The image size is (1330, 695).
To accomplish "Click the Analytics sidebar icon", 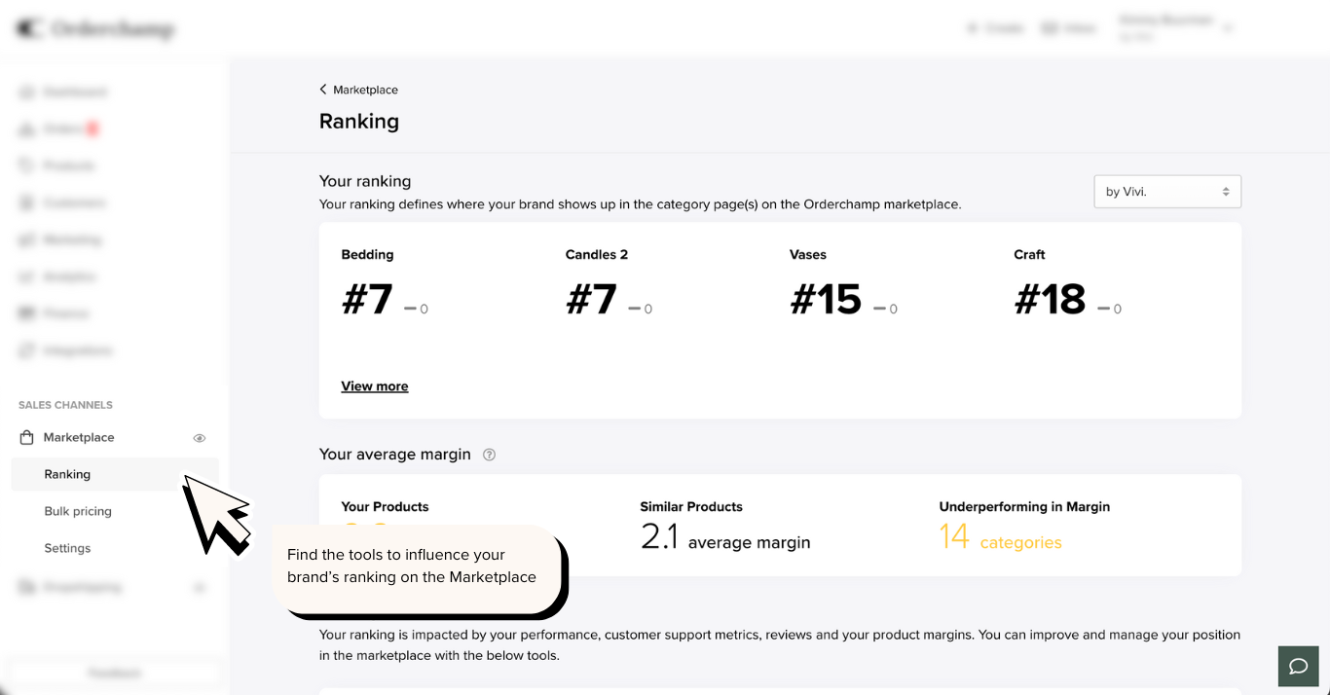I will (26, 277).
